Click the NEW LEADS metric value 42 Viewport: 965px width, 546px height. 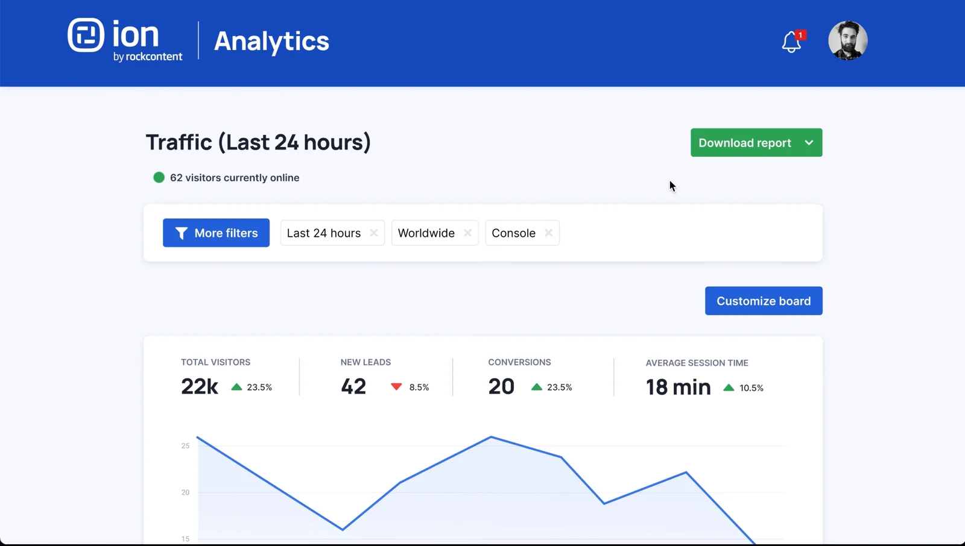click(x=353, y=386)
